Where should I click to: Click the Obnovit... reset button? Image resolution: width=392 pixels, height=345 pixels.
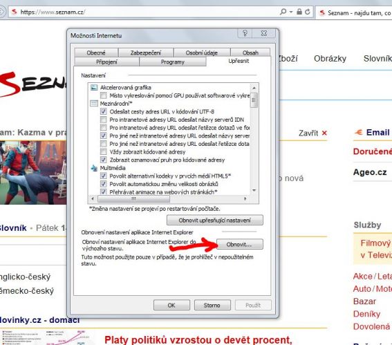239,244
